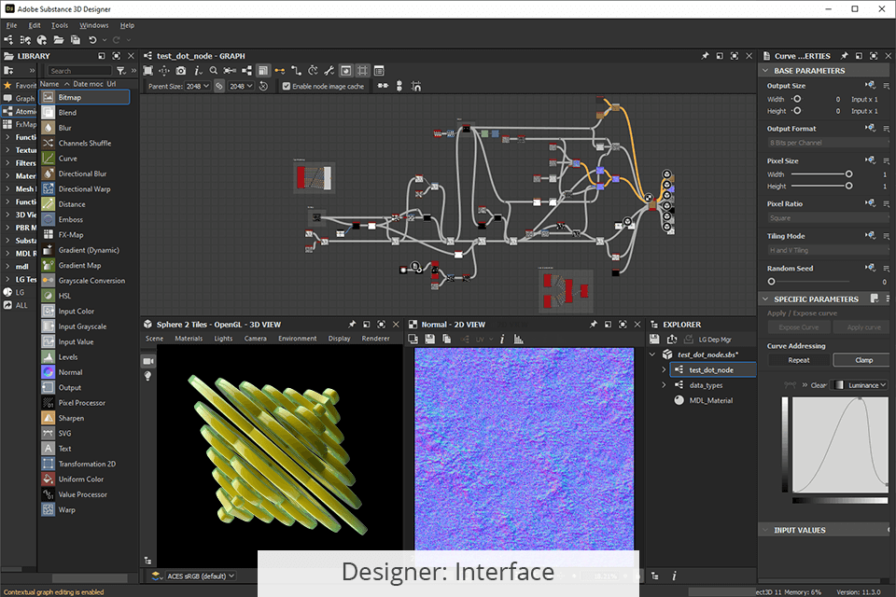Open the File menu
Image resolution: width=896 pixels, height=597 pixels.
[11, 25]
